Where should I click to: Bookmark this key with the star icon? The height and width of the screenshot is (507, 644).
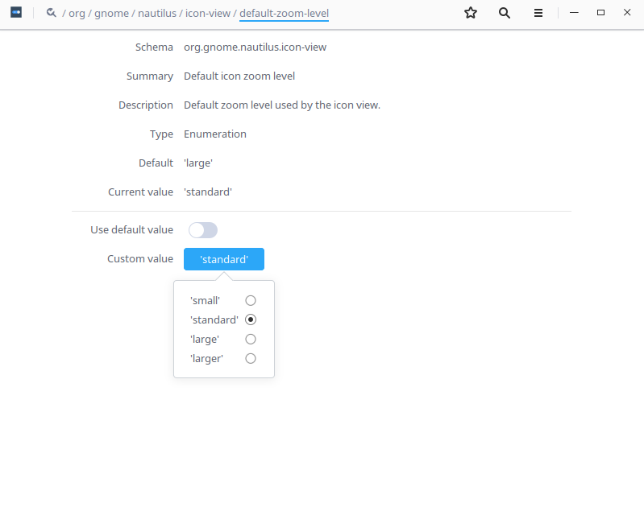(x=471, y=13)
